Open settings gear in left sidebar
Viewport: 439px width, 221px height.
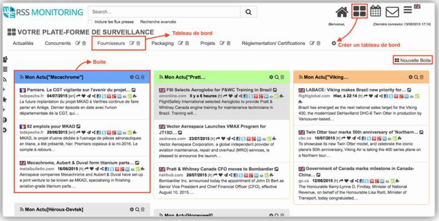point(5,130)
